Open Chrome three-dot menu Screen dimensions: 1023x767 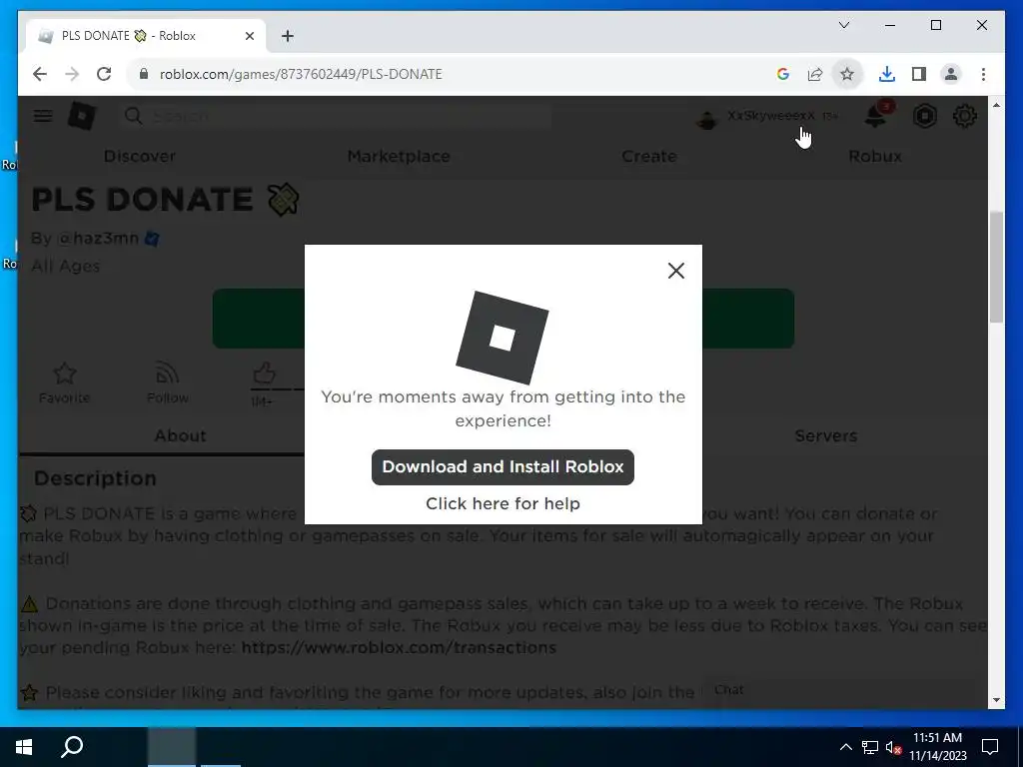tap(983, 74)
